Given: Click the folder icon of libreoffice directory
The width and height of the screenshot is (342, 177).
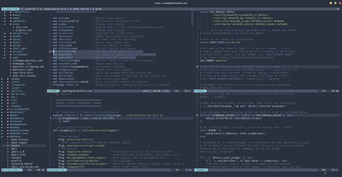Looking at the screenshot, I should (10, 12).
